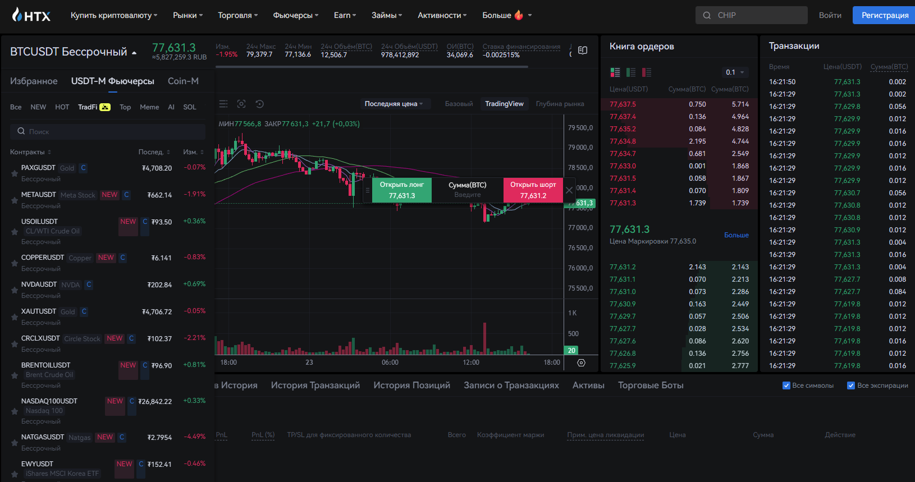Click the chart reset history icon
The image size is (915, 482).
click(x=259, y=104)
